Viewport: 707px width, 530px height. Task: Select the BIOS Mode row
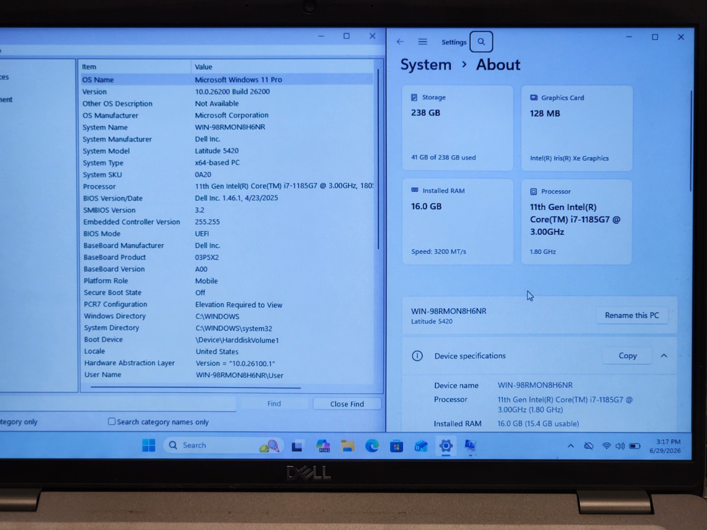click(x=228, y=233)
